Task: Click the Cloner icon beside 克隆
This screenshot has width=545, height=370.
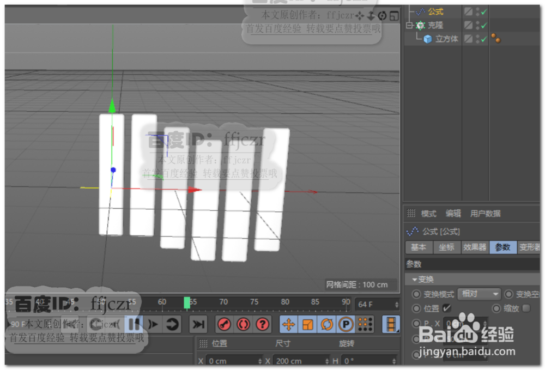Action: [x=420, y=25]
